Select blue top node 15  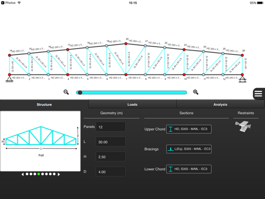29,53
